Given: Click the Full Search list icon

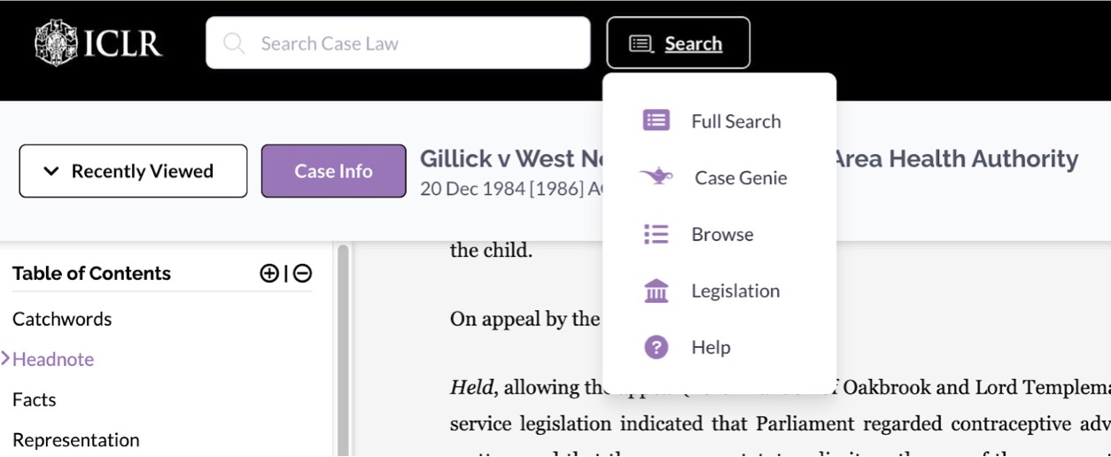Looking at the screenshot, I should click(656, 121).
